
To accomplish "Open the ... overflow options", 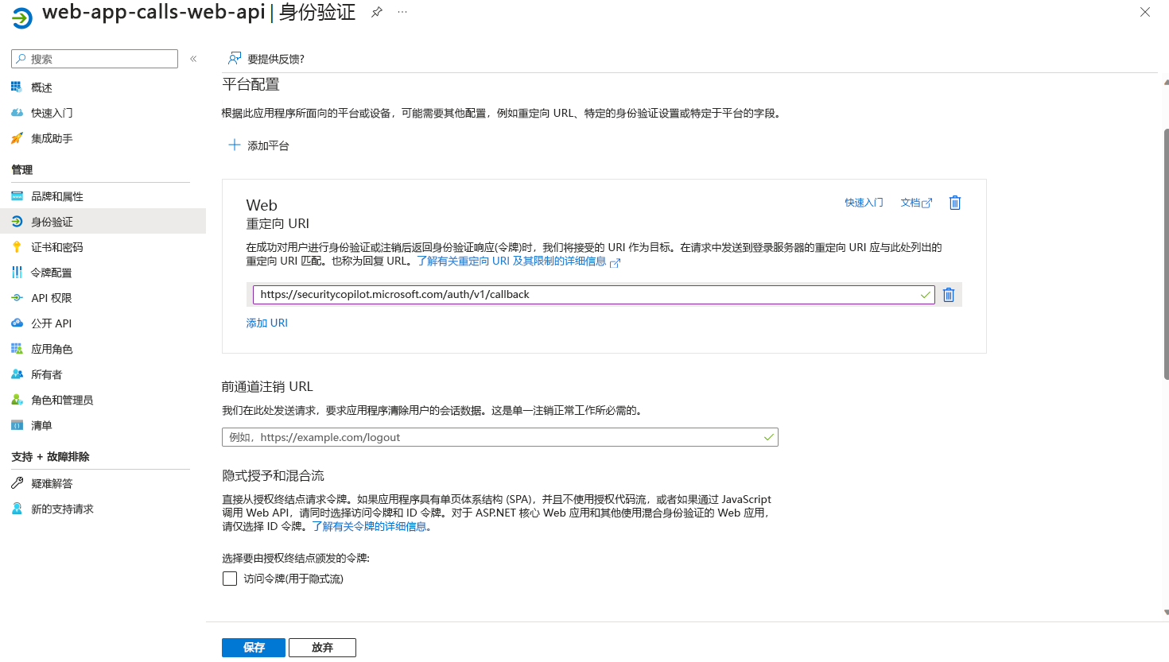I will (402, 12).
